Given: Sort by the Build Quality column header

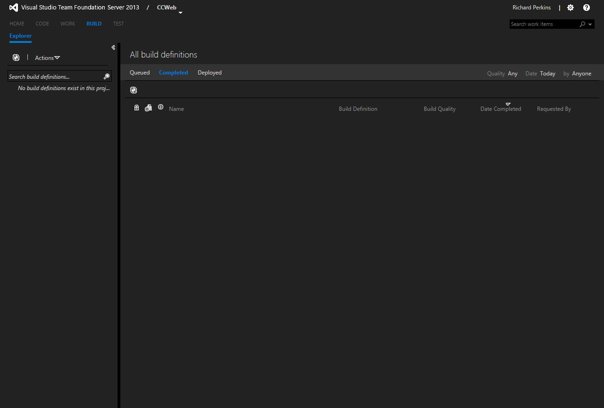Looking at the screenshot, I should tap(440, 109).
